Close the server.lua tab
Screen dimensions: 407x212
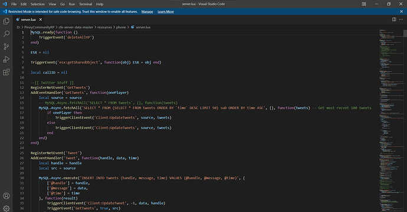pyautogui.click(x=41, y=19)
